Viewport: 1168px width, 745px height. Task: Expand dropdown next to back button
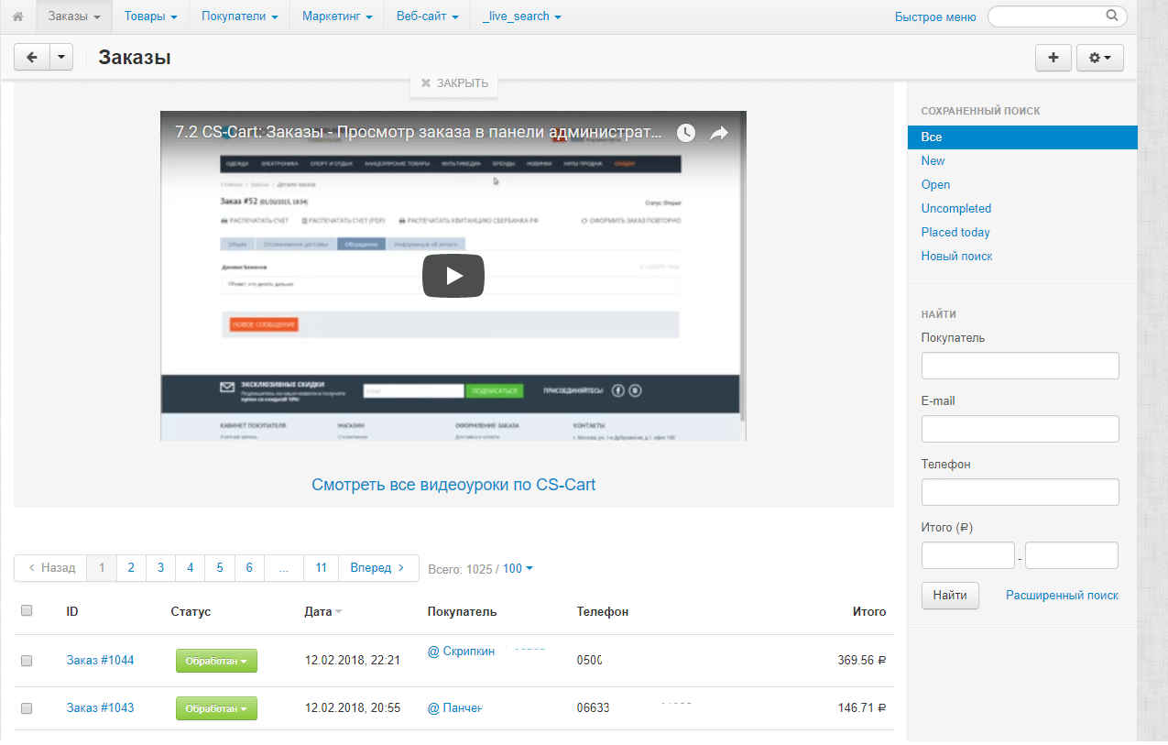[x=60, y=58]
